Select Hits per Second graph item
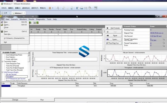The width and height of the screenshot is (167, 103). pyautogui.click(x=11, y=74)
